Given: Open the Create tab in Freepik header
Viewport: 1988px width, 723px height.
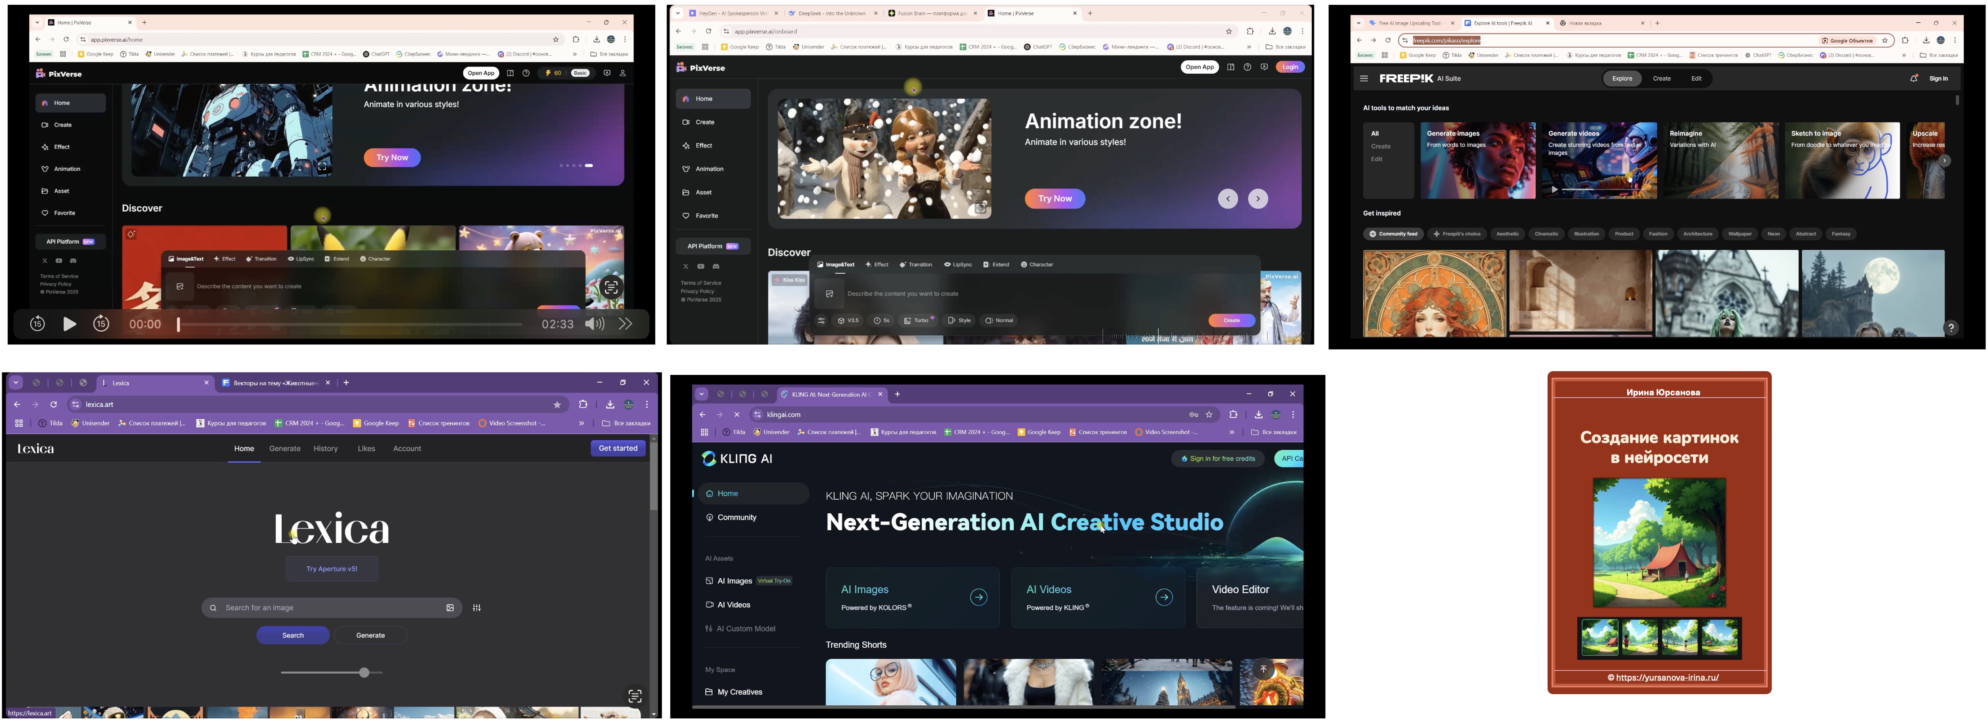Looking at the screenshot, I should (1662, 79).
